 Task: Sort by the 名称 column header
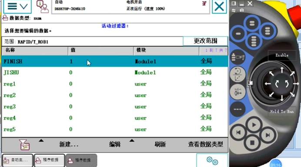(x=35, y=50)
